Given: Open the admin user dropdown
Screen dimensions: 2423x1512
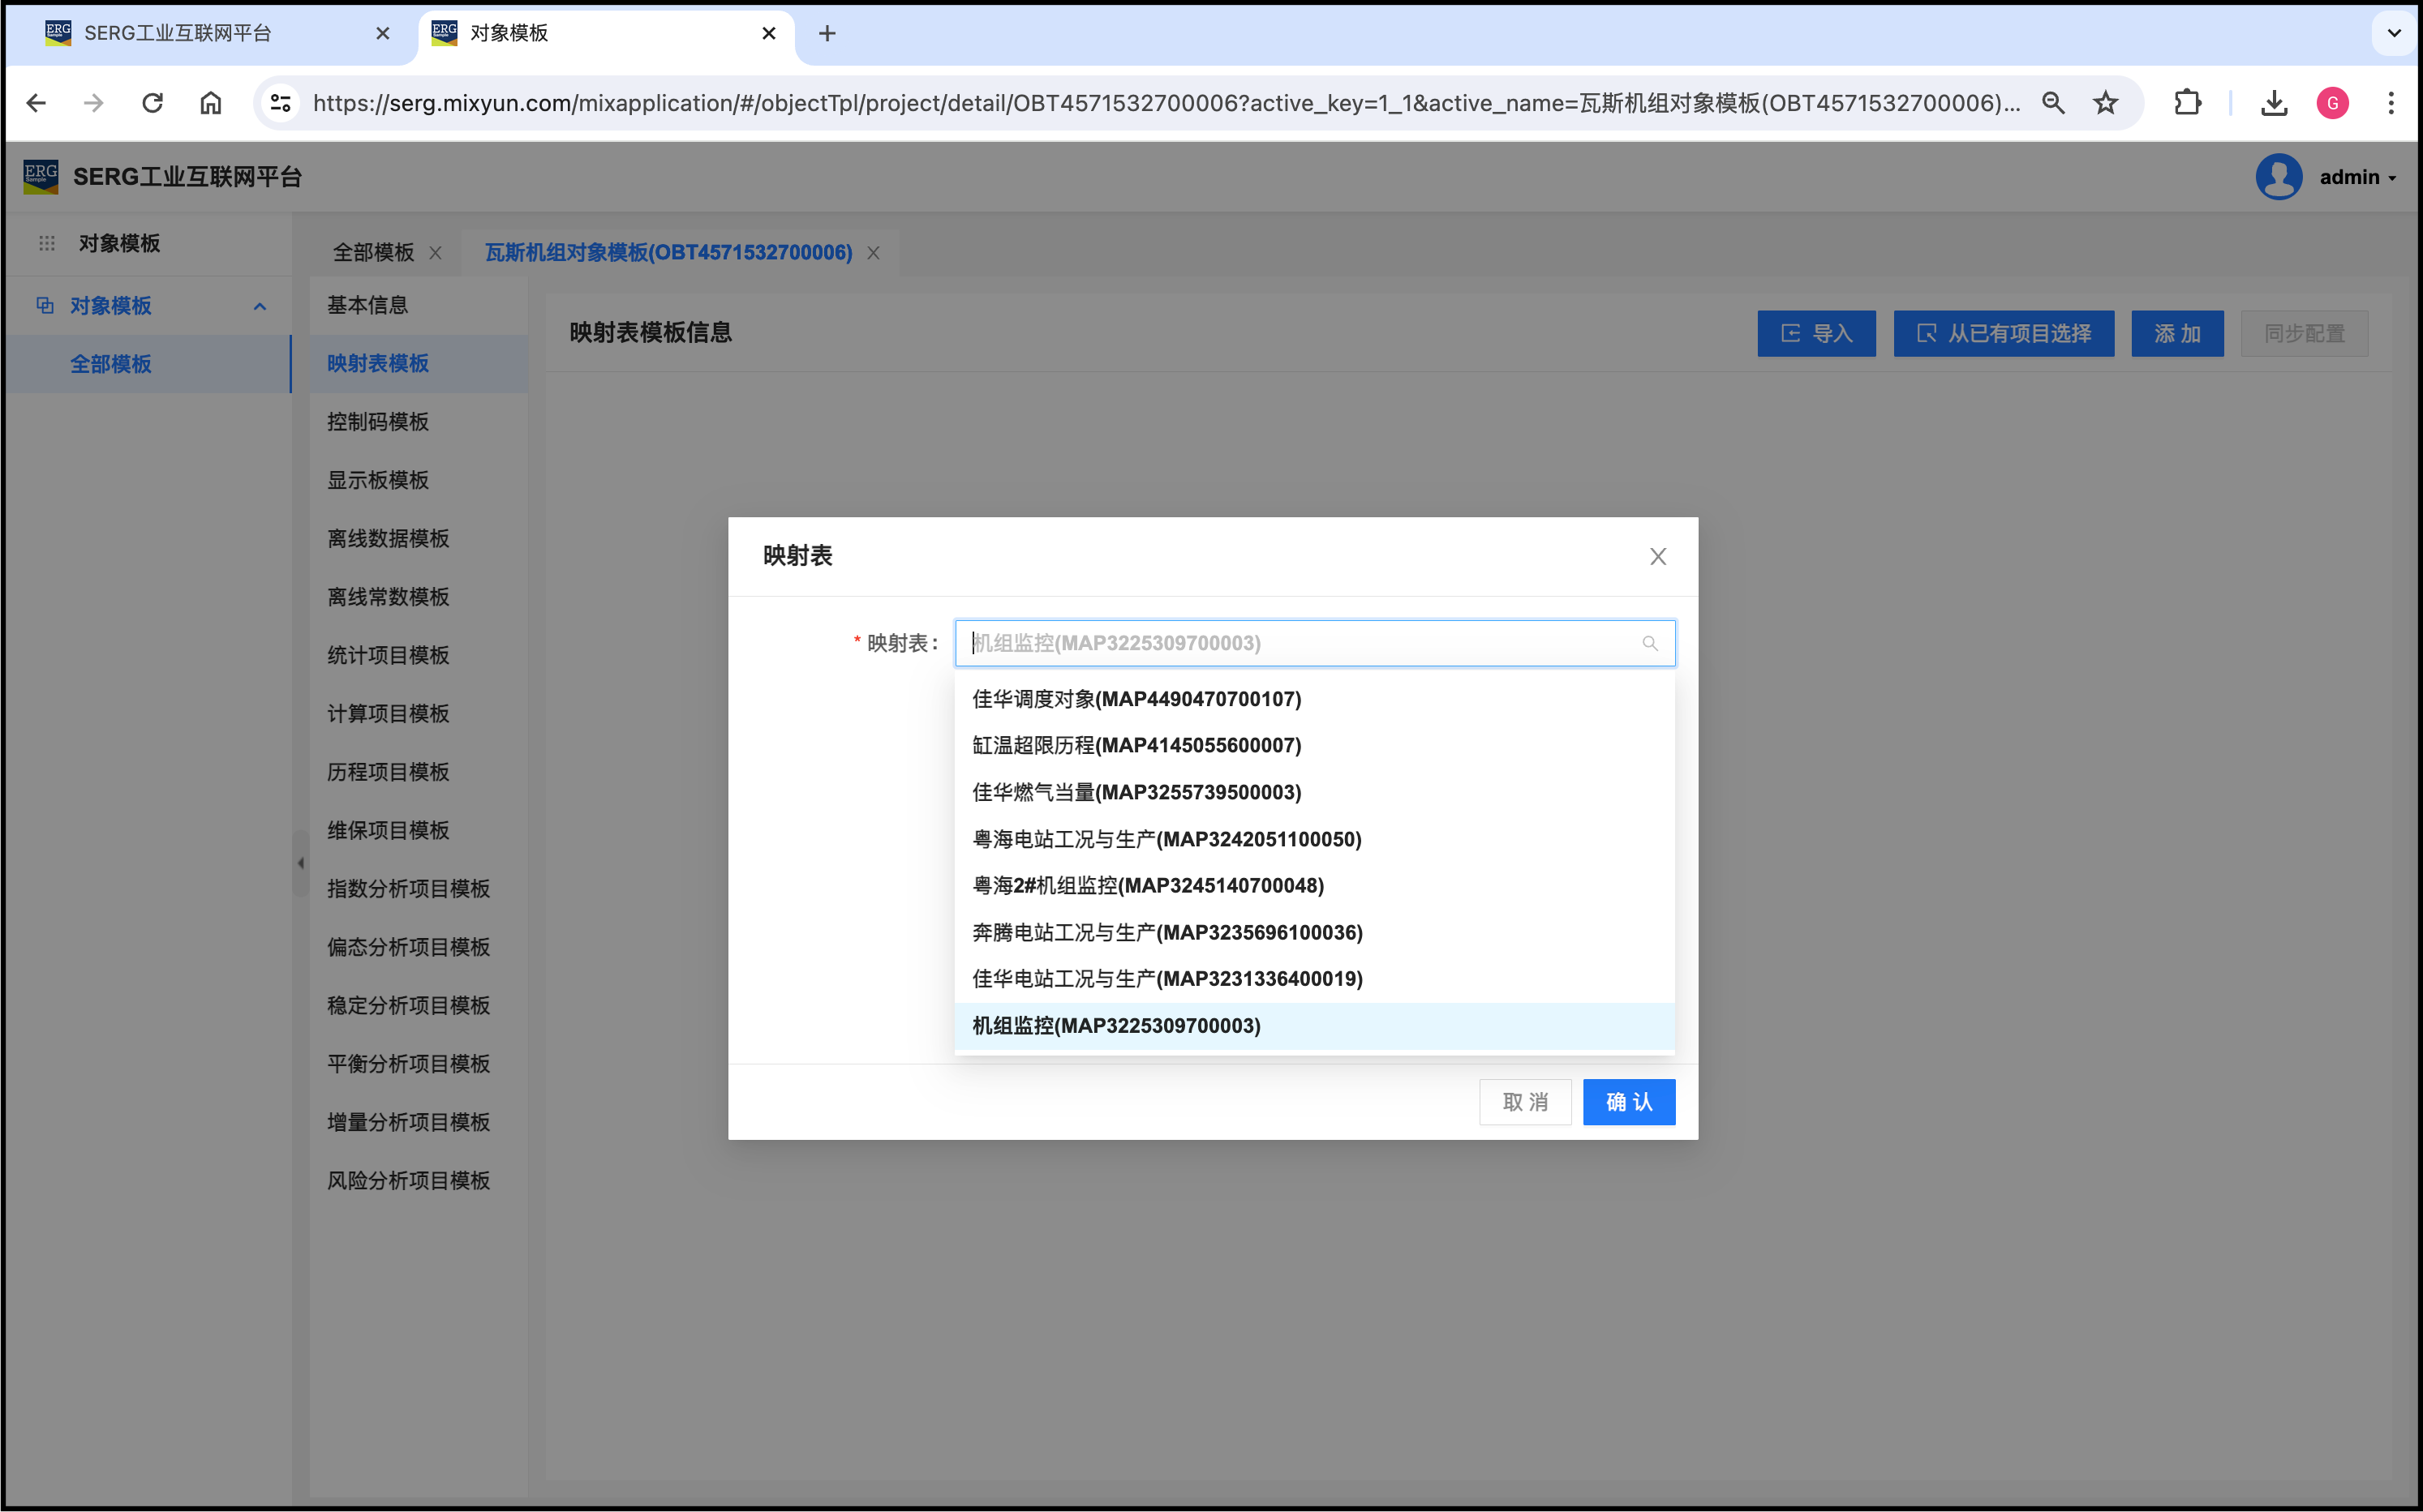Looking at the screenshot, I should coord(2356,177).
